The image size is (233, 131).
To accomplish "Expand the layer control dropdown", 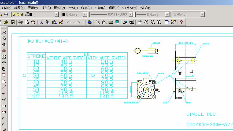I will pos(56,14).
